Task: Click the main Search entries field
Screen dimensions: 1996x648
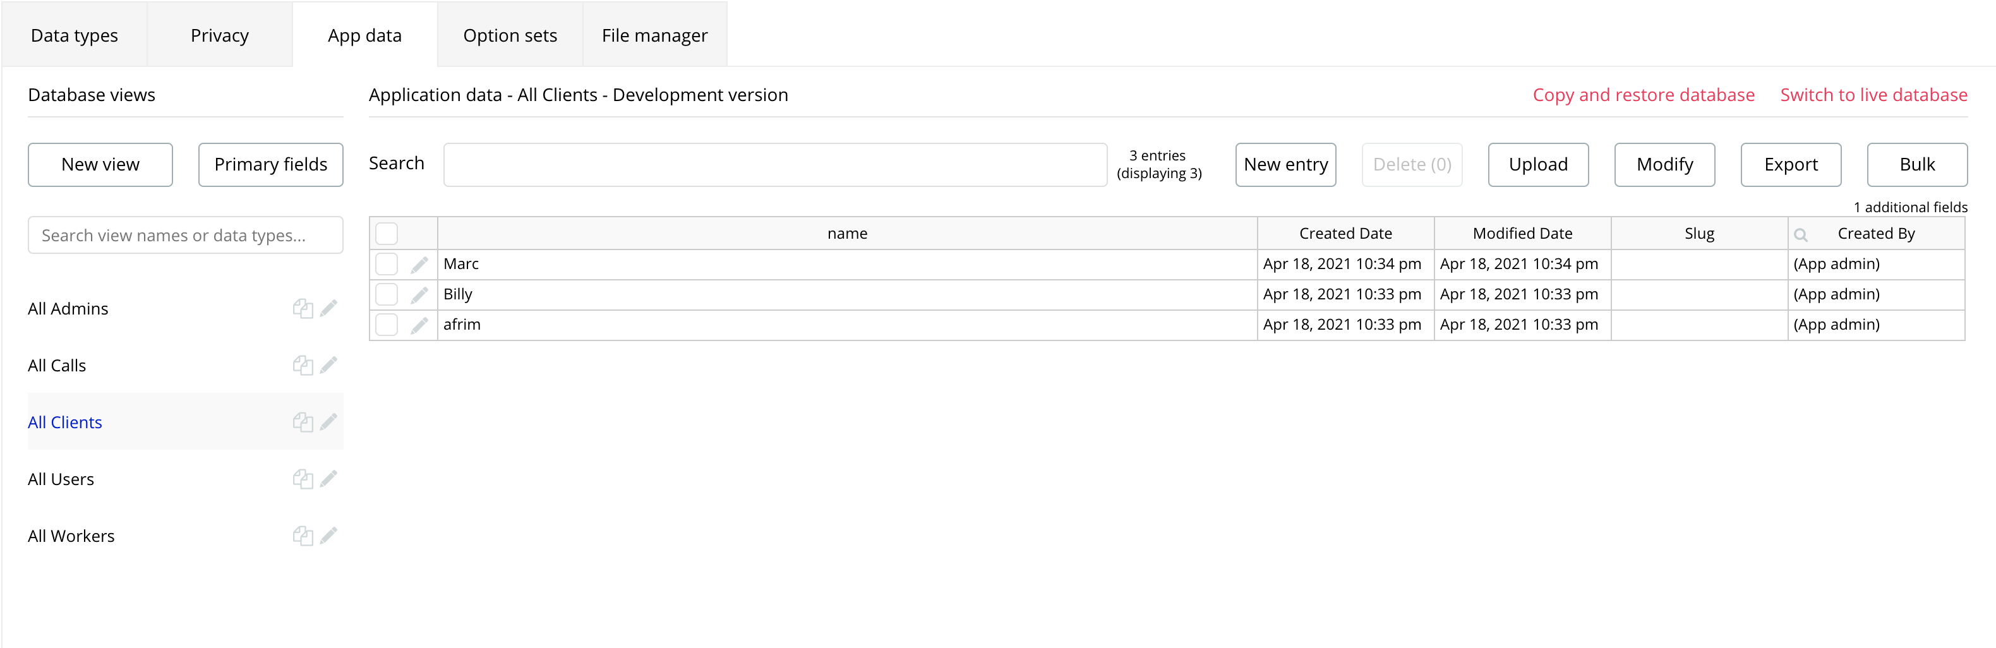Action: pos(775,164)
